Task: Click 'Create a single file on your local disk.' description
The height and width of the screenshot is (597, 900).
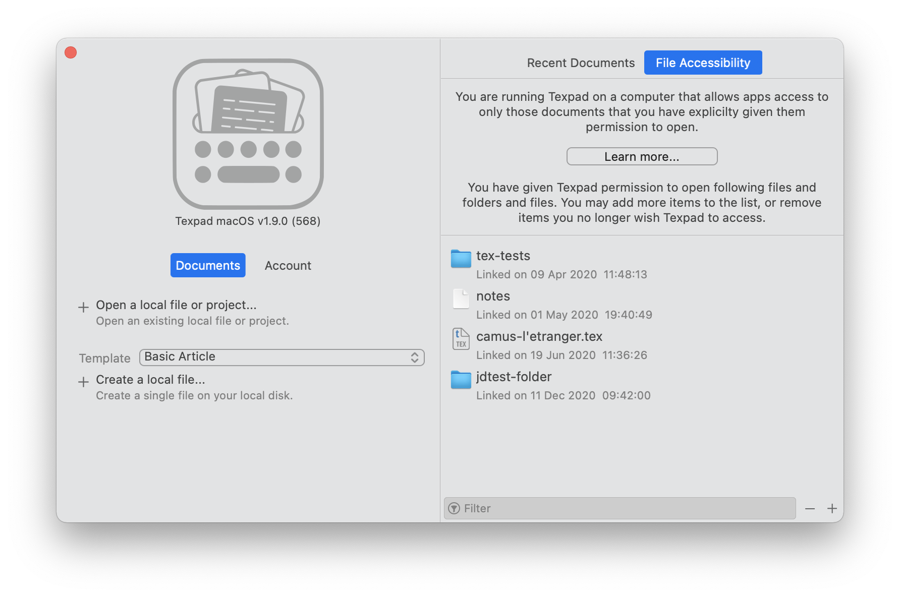Action: 194,396
